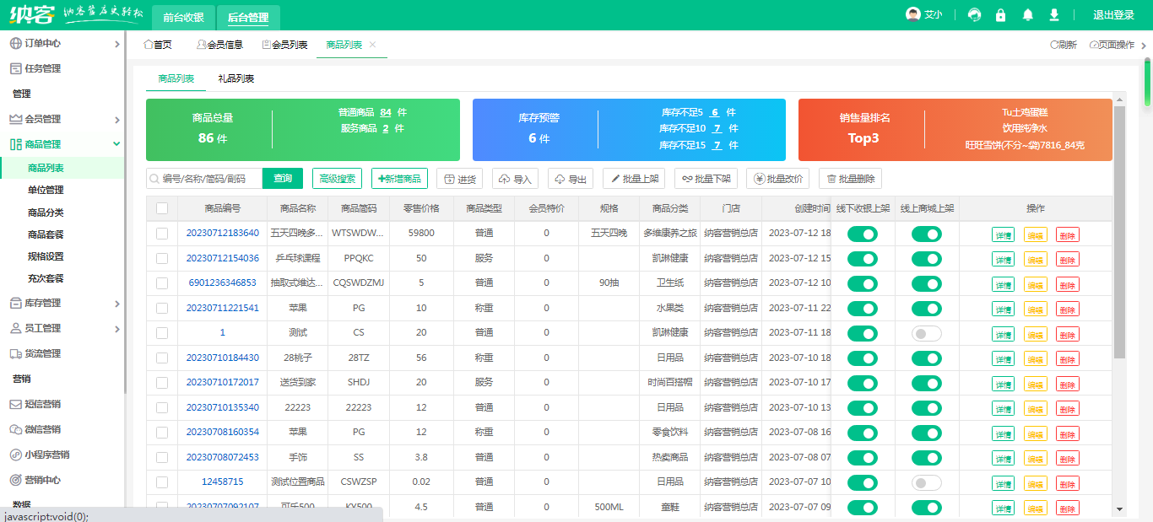
Task: Click the 导出 export button
Action: point(571,179)
